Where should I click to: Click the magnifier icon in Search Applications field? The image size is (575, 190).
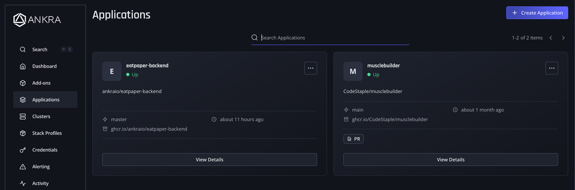pyautogui.click(x=255, y=37)
